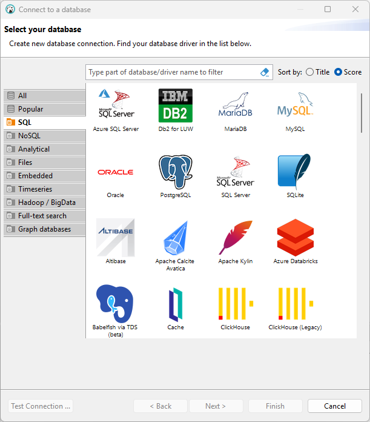Open the Popular category
370x422 pixels.
point(45,109)
